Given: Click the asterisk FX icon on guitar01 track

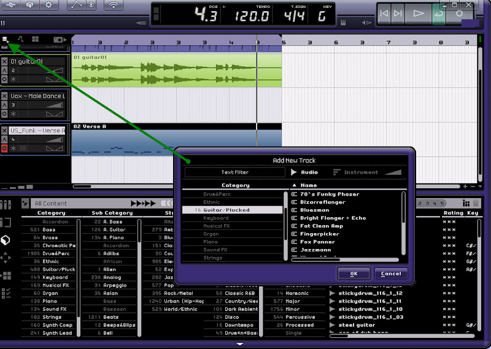Looking at the screenshot, I should coord(13,79).
